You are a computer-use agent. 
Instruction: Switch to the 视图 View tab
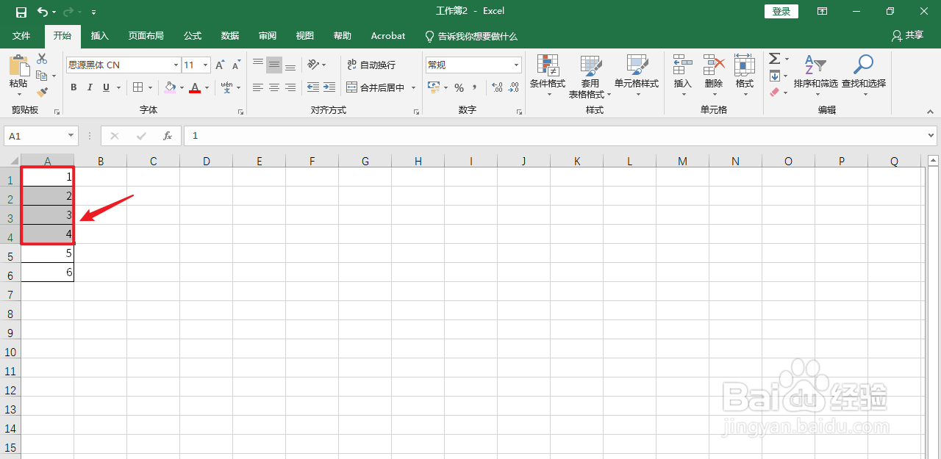tap(305, 35)
